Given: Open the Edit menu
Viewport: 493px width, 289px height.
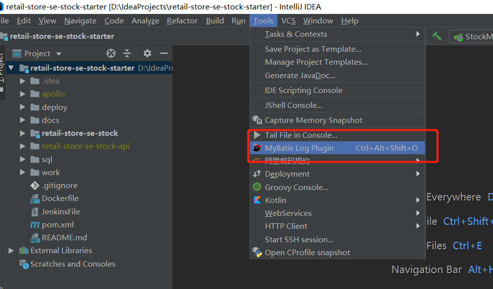Looking at the screenshot, I should [23, 21].
